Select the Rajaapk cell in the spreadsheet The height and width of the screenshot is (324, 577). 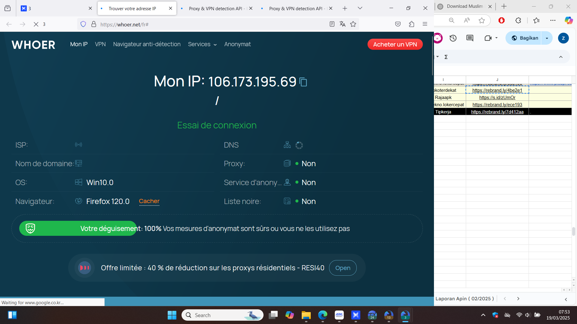450,97
